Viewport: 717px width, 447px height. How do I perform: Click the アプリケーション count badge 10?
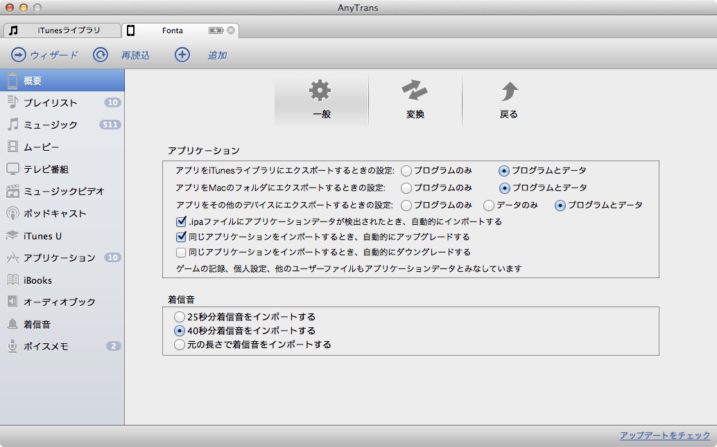tap(112, 257)
